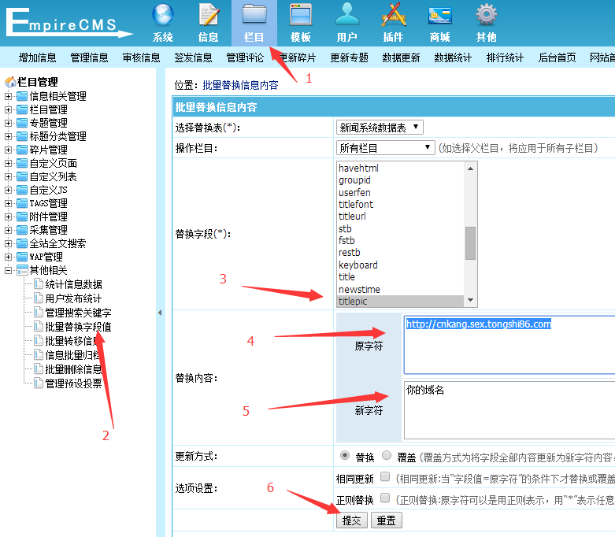Click the 重置 reset button

pyautogui.click(x=387, y=520)
